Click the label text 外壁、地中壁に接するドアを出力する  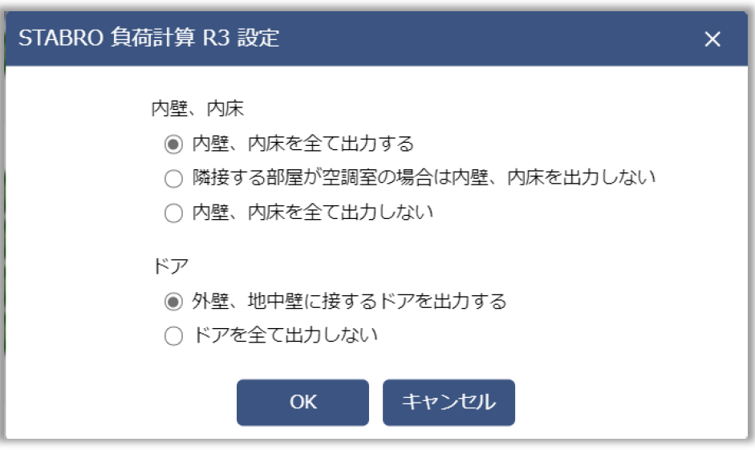(349, 302)
